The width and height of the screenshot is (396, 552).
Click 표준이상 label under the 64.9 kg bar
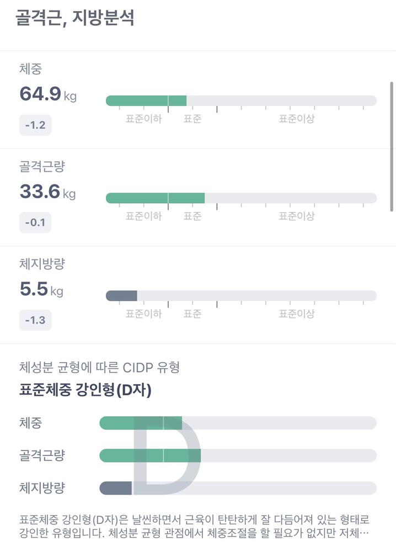pos(296,119)
